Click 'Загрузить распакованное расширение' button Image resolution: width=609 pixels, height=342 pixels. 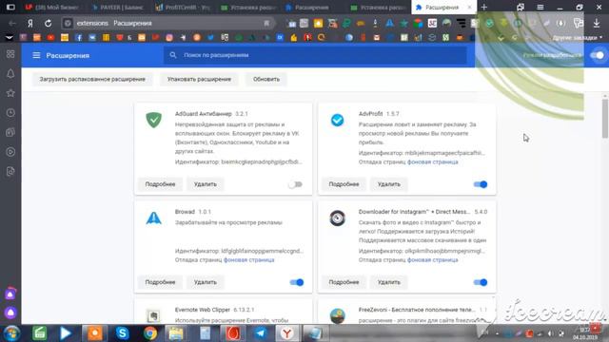point(92,79)
